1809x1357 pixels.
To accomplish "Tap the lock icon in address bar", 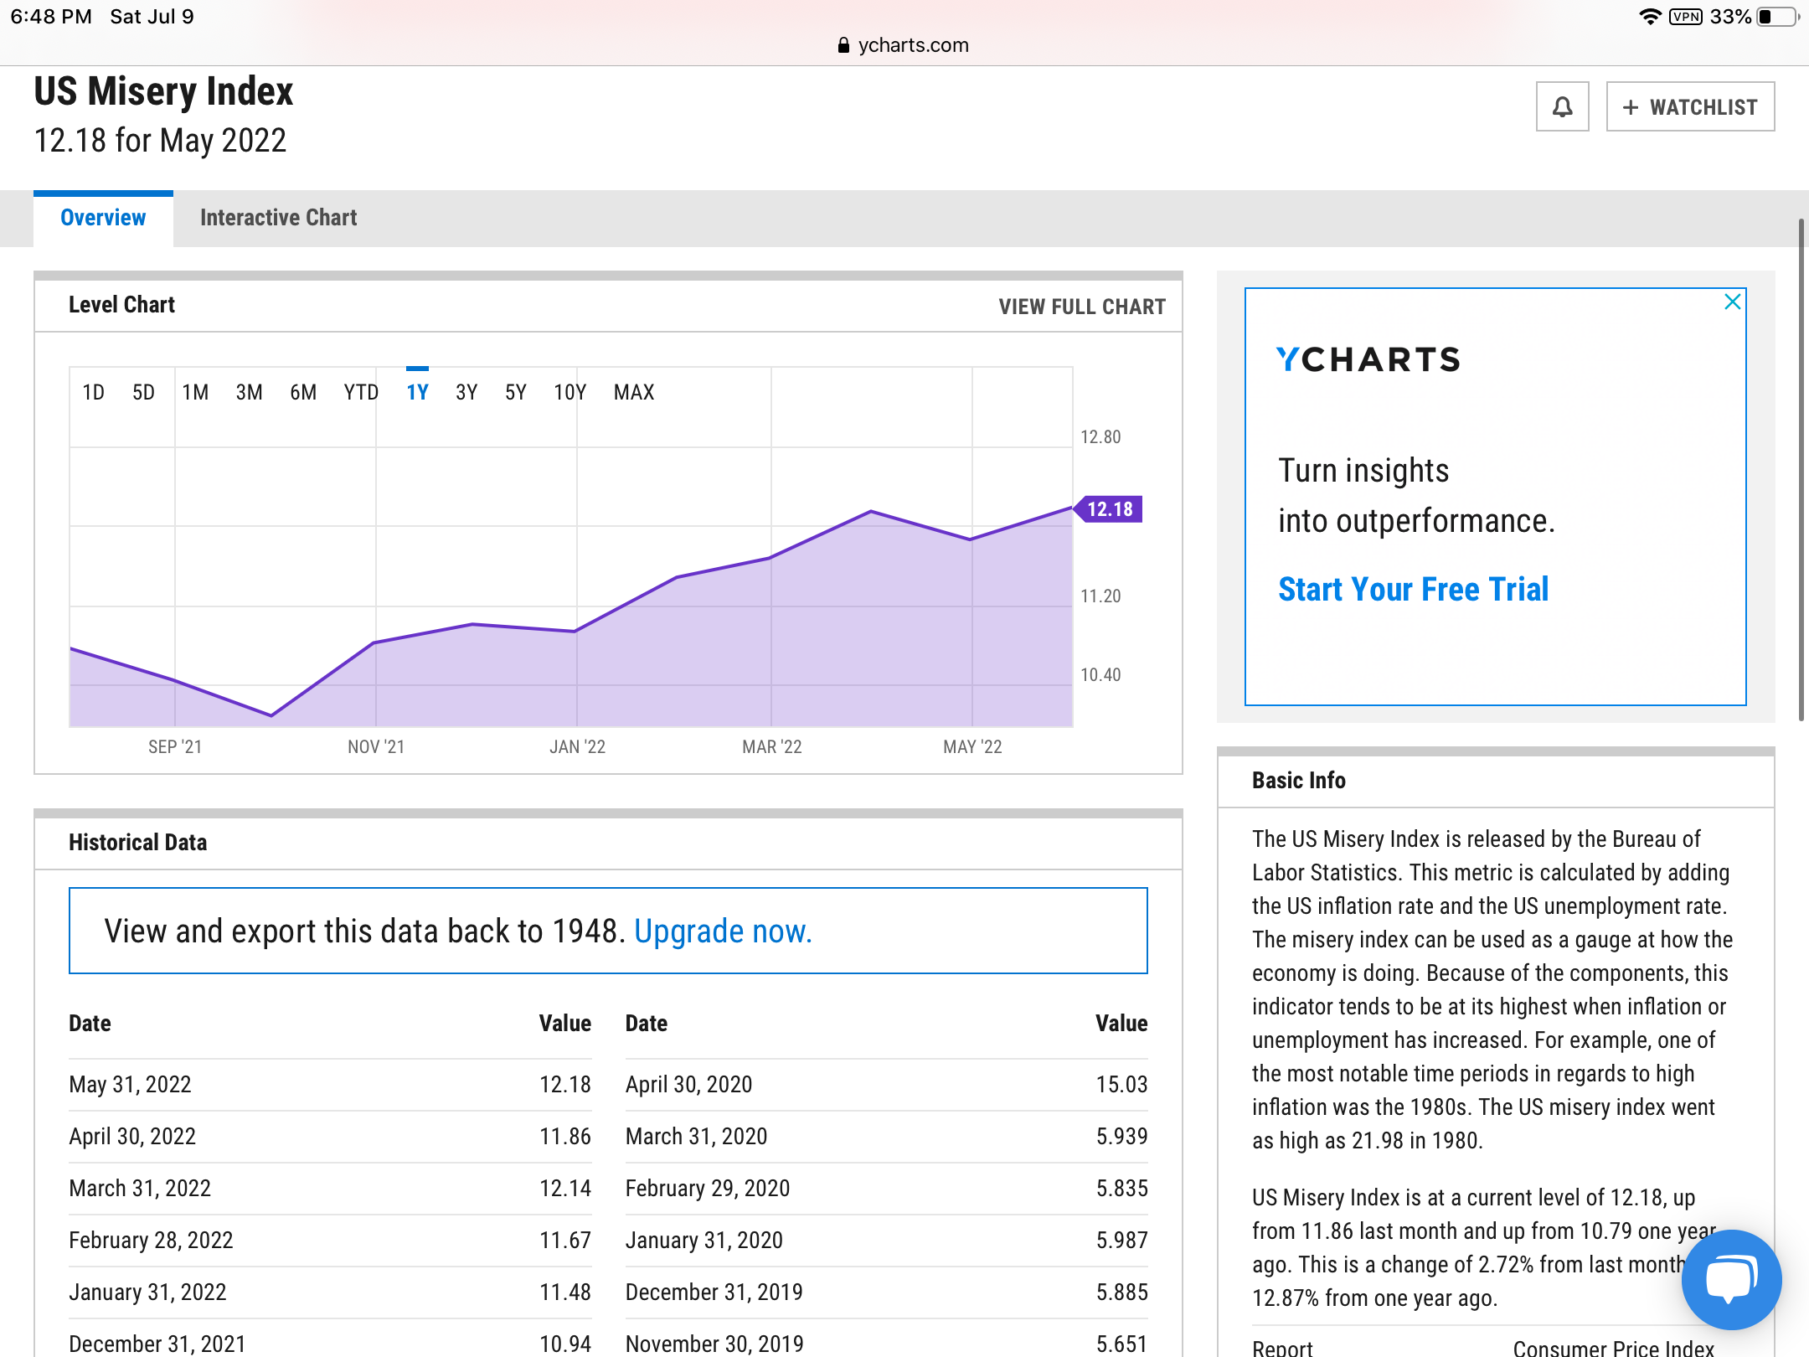I will click(843, 45).
